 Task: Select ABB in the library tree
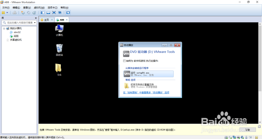(x=14, y=36)
